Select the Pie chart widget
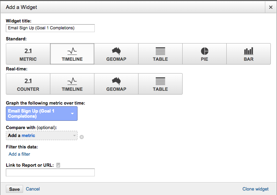277x195 pixels. tap(204, 54)
